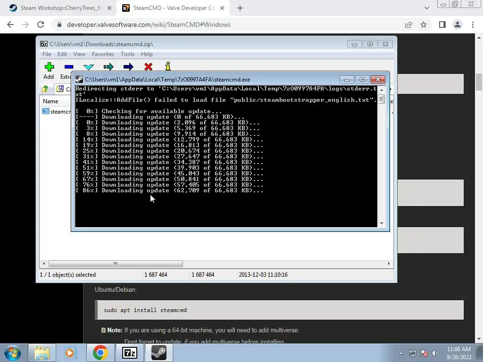Toggle the Chrome side panel
The width and height of the screenshot is (483, 362).
(x=442, y=25)
